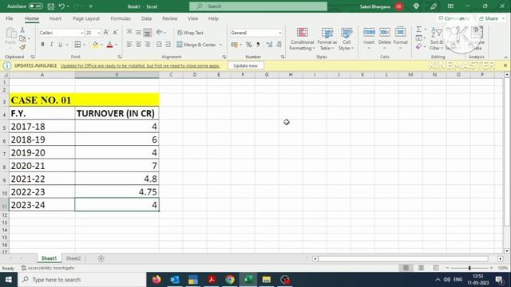Click the Align Right icon

click(148, 45)
